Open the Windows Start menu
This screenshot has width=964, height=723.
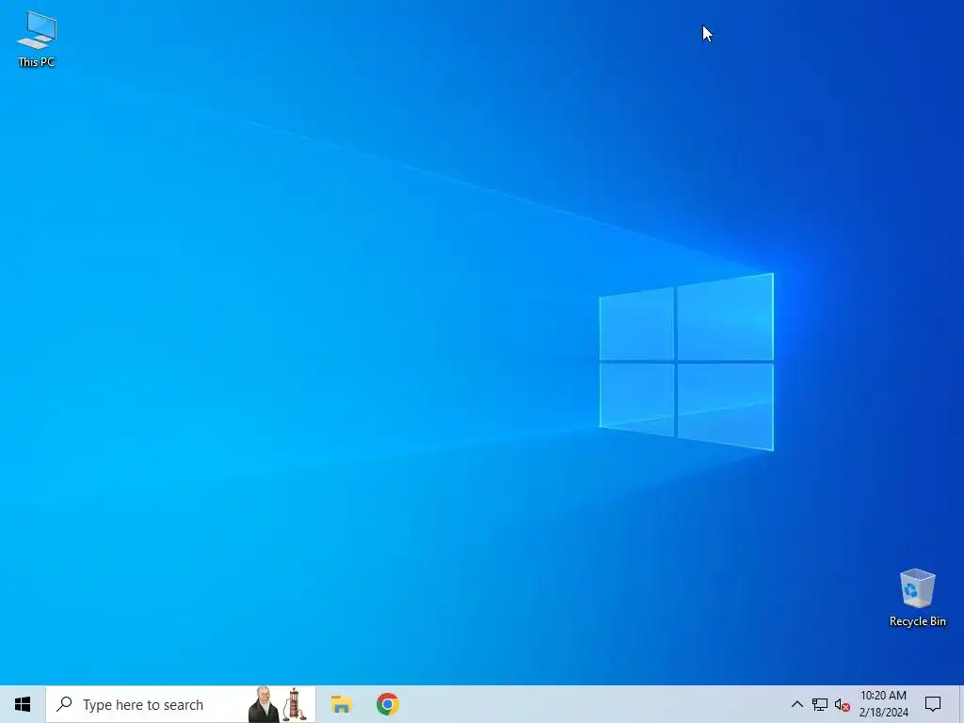coord(23,704)
